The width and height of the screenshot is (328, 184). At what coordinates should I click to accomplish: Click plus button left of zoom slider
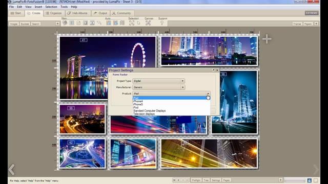pyautogui.click(x=280, y=180)
